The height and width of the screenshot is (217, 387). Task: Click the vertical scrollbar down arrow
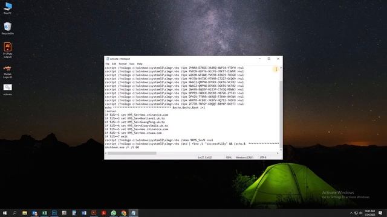tap(281, 150)
